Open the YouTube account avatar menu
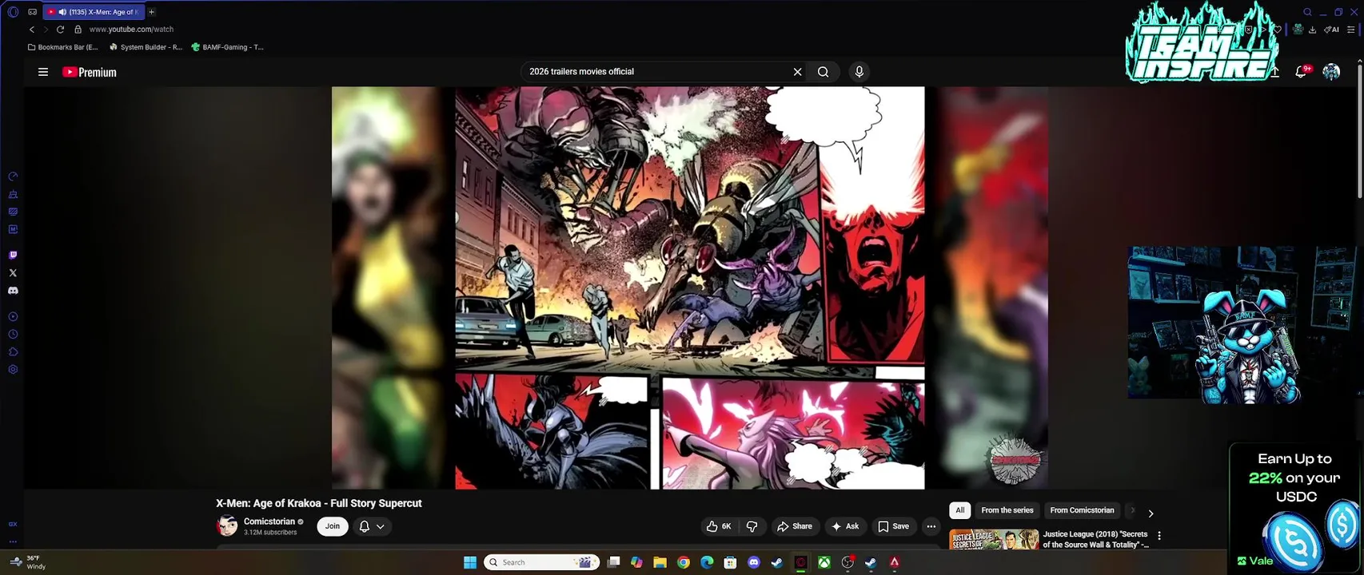This screenshot has width=1364, height=575. [x=1331, y=72]
